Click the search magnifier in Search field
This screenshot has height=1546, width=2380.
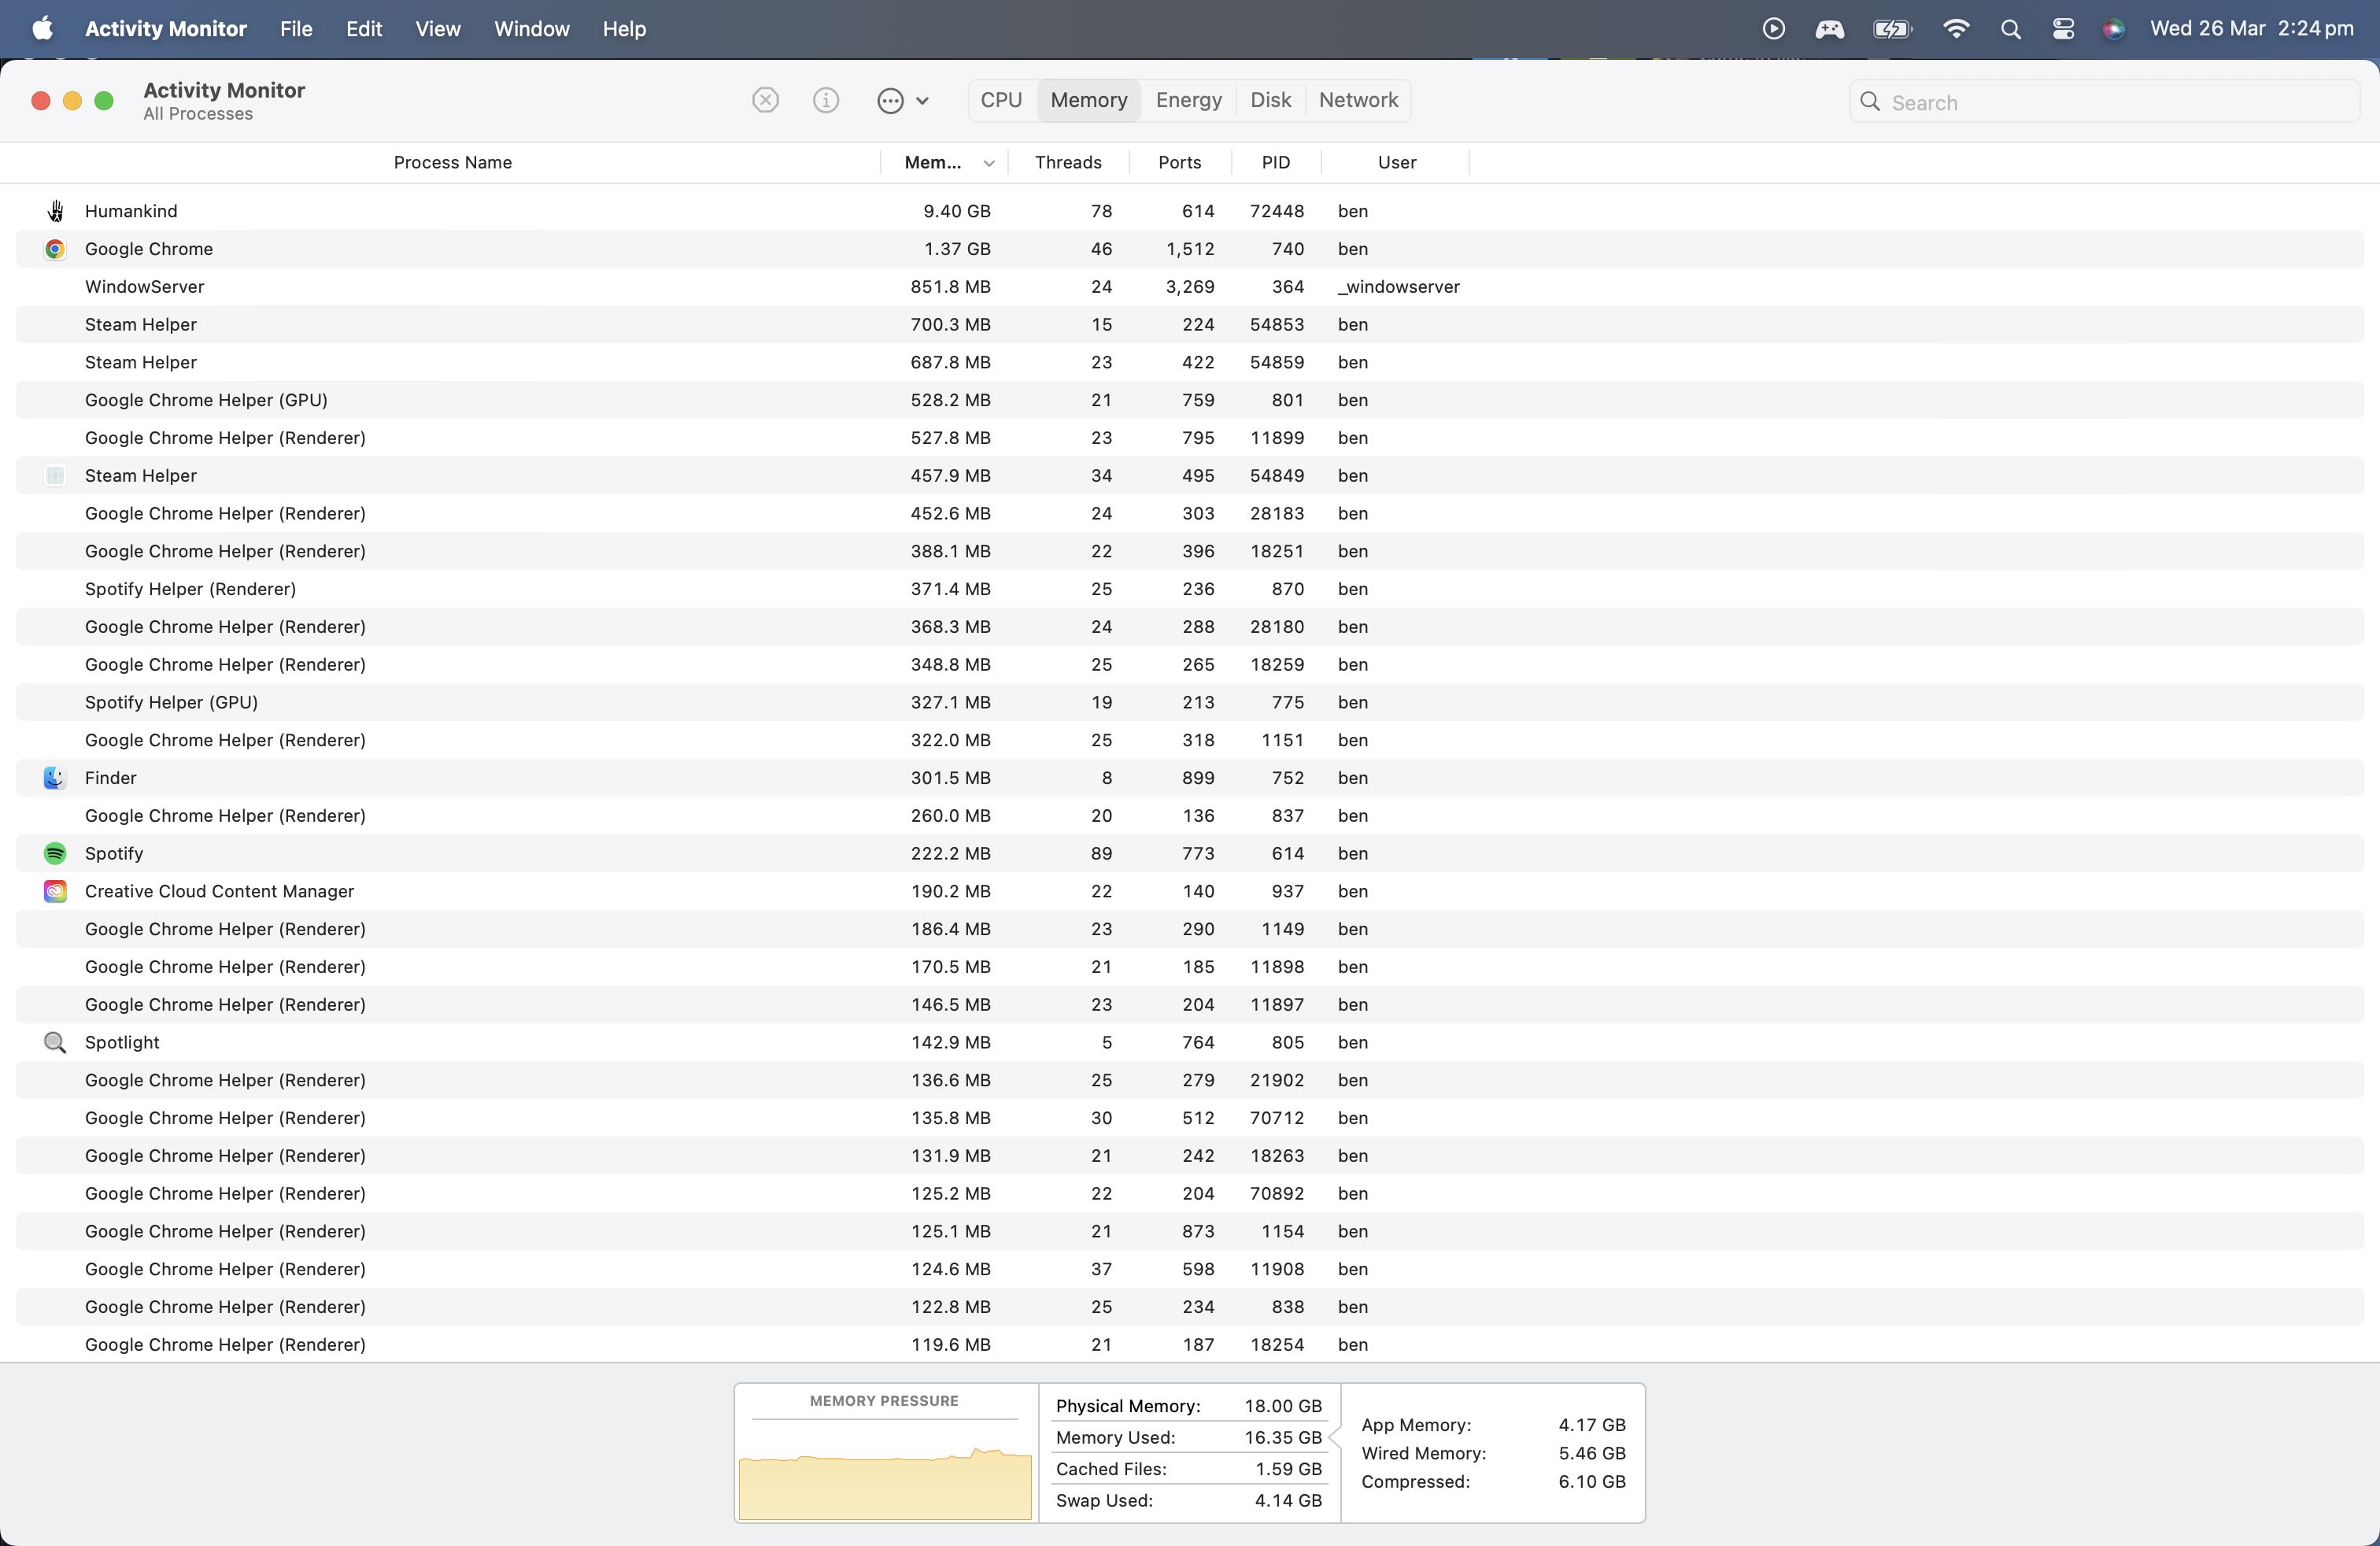point(1870,101)
